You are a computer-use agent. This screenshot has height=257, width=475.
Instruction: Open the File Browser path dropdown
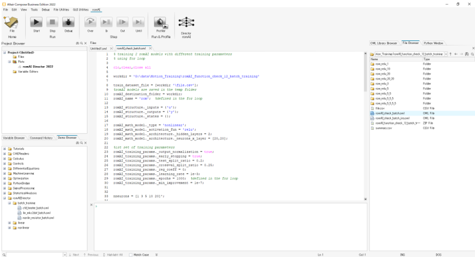[446, 54]
